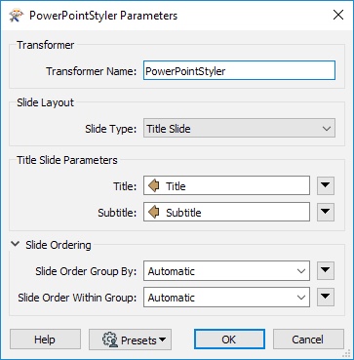Viewport: 354px width, 360px height.
Task: Expand the Slide Type dropdown
Action: pyautogui.click(x=239, y=129)
